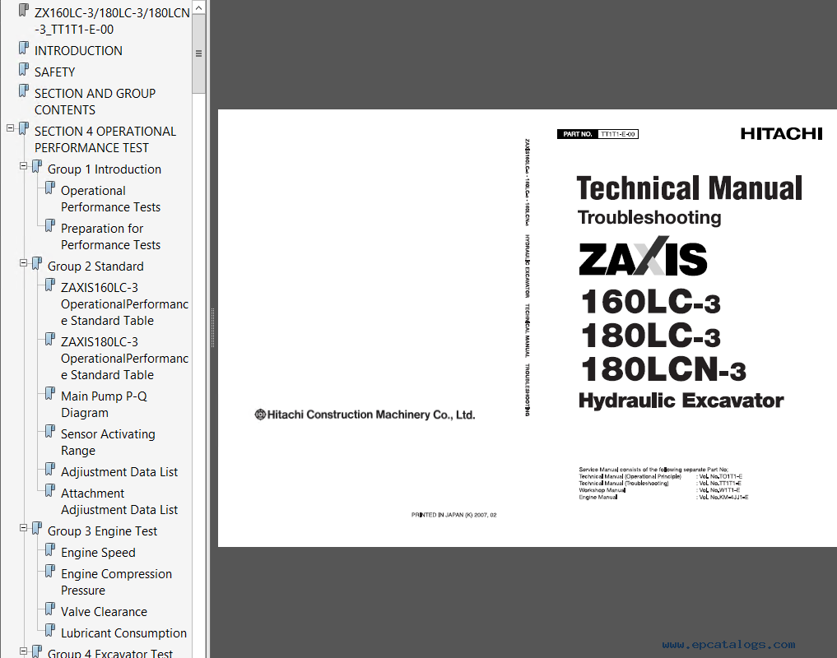Click bookmark icon beside Valve Clearance

tap(50, 610)
